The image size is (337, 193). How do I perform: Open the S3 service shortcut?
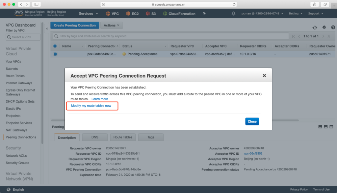coord(151,14)
